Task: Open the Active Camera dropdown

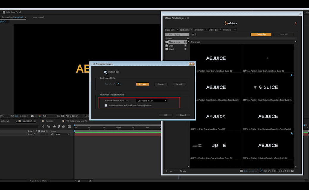Action: [74, 116]
